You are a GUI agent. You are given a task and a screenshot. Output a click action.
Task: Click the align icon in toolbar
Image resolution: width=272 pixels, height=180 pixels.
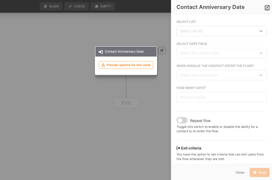(45, 7)
